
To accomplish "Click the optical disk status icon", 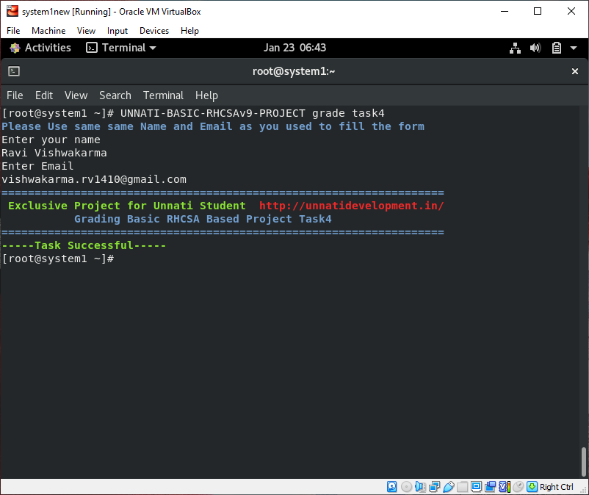I will (x=406, y=487).
